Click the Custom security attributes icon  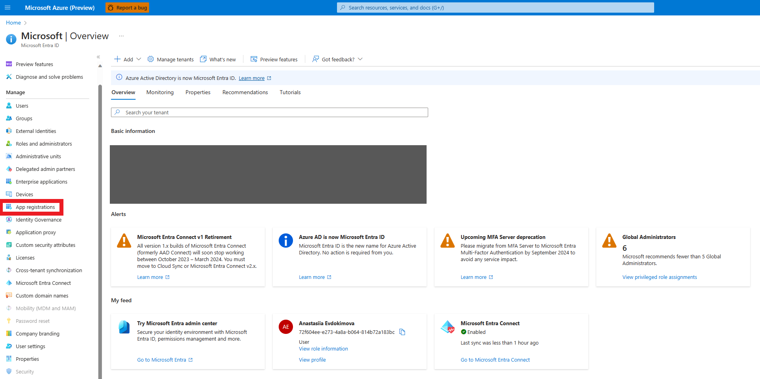tap(9, 245)
